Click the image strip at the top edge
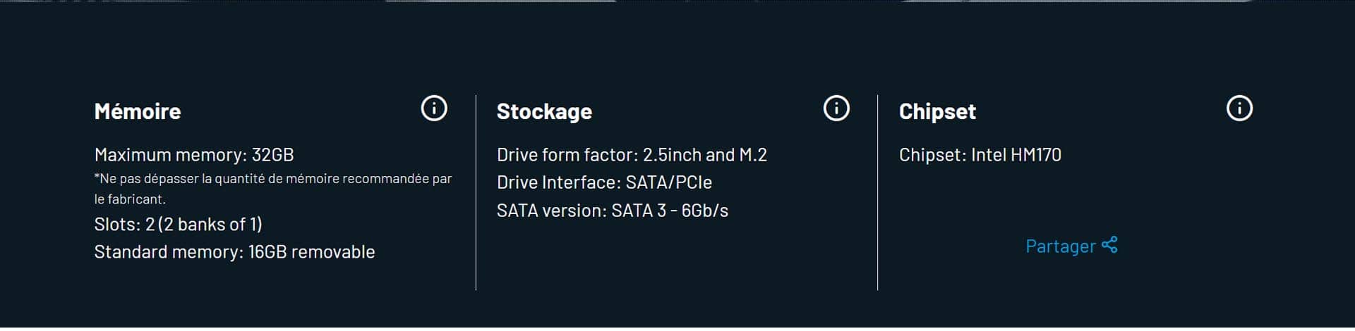 (x=677, y=1)
